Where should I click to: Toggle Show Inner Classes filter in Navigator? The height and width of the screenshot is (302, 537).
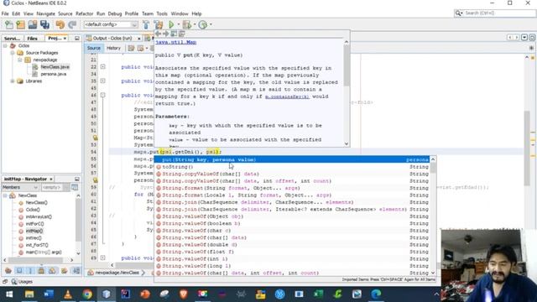52,271
